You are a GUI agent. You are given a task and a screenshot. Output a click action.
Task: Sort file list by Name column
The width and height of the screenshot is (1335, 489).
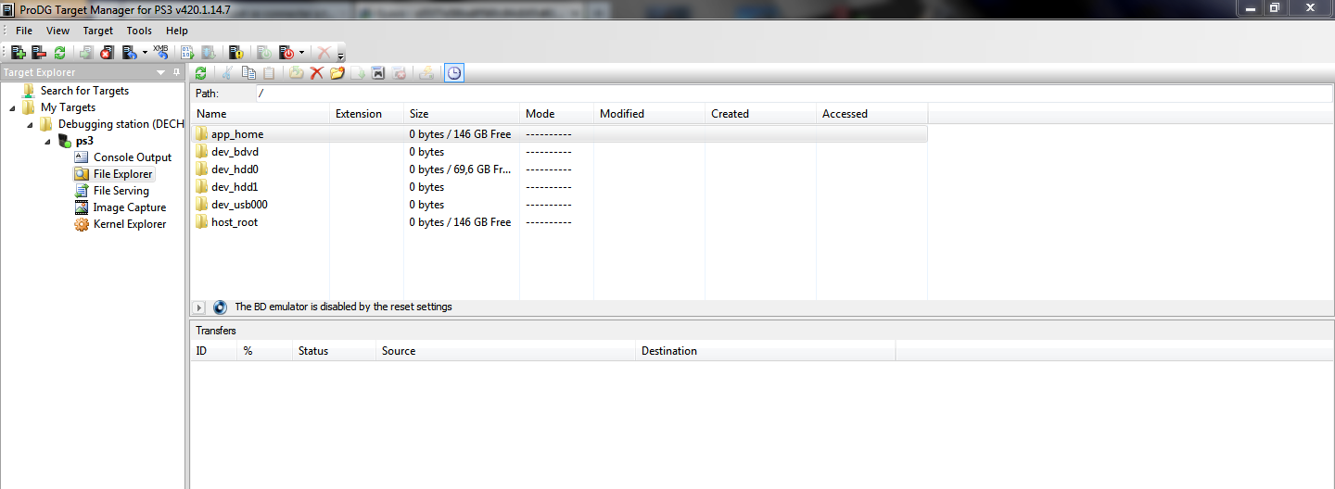pos(261,114)
